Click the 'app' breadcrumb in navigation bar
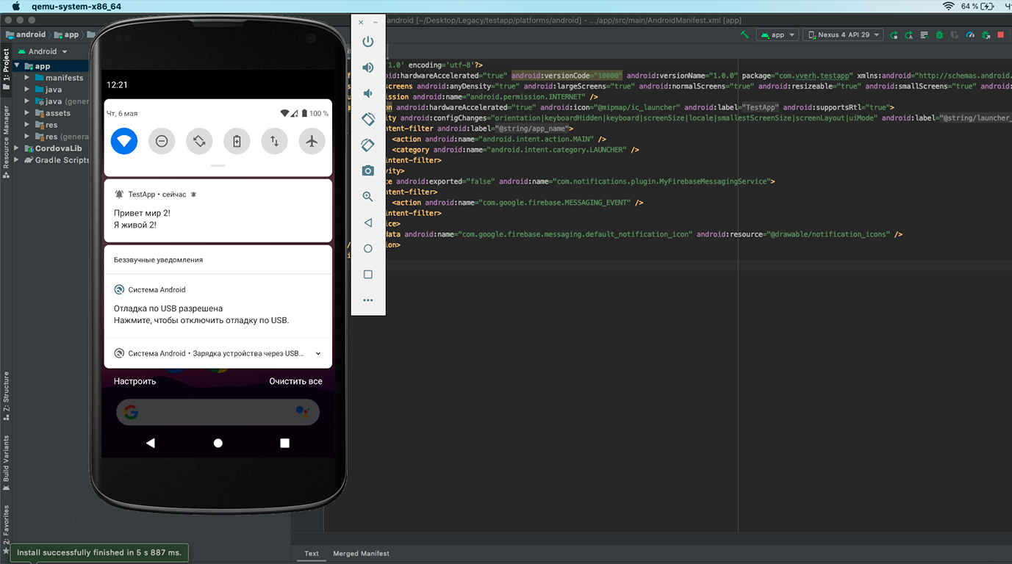Viewport: 1012px width, 564px height. tap(67, 35)
